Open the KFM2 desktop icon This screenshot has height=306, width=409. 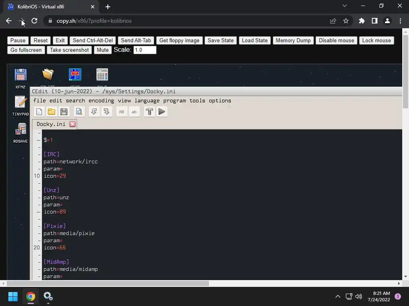tap(20, 78)
